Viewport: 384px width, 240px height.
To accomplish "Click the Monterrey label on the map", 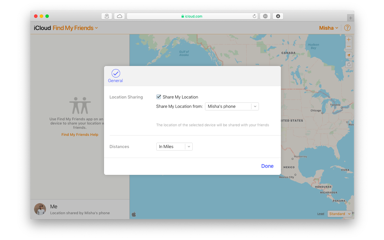I will pos(300,157).
